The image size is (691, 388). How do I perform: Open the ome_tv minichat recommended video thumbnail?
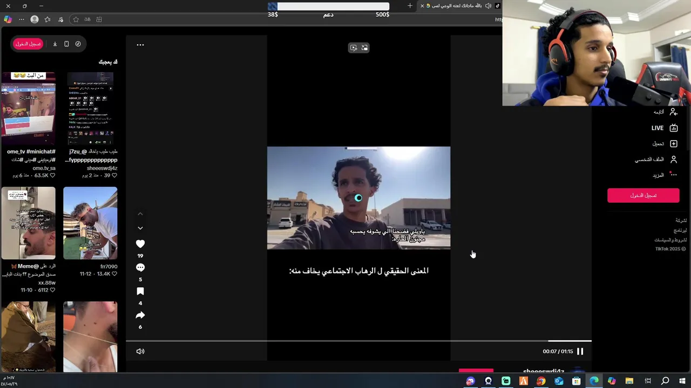28,108
